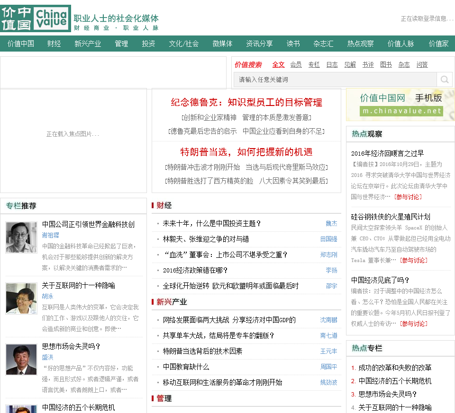Select the 书评 search tab
This screenshot has height=413, width=455.
pos(368,65)
